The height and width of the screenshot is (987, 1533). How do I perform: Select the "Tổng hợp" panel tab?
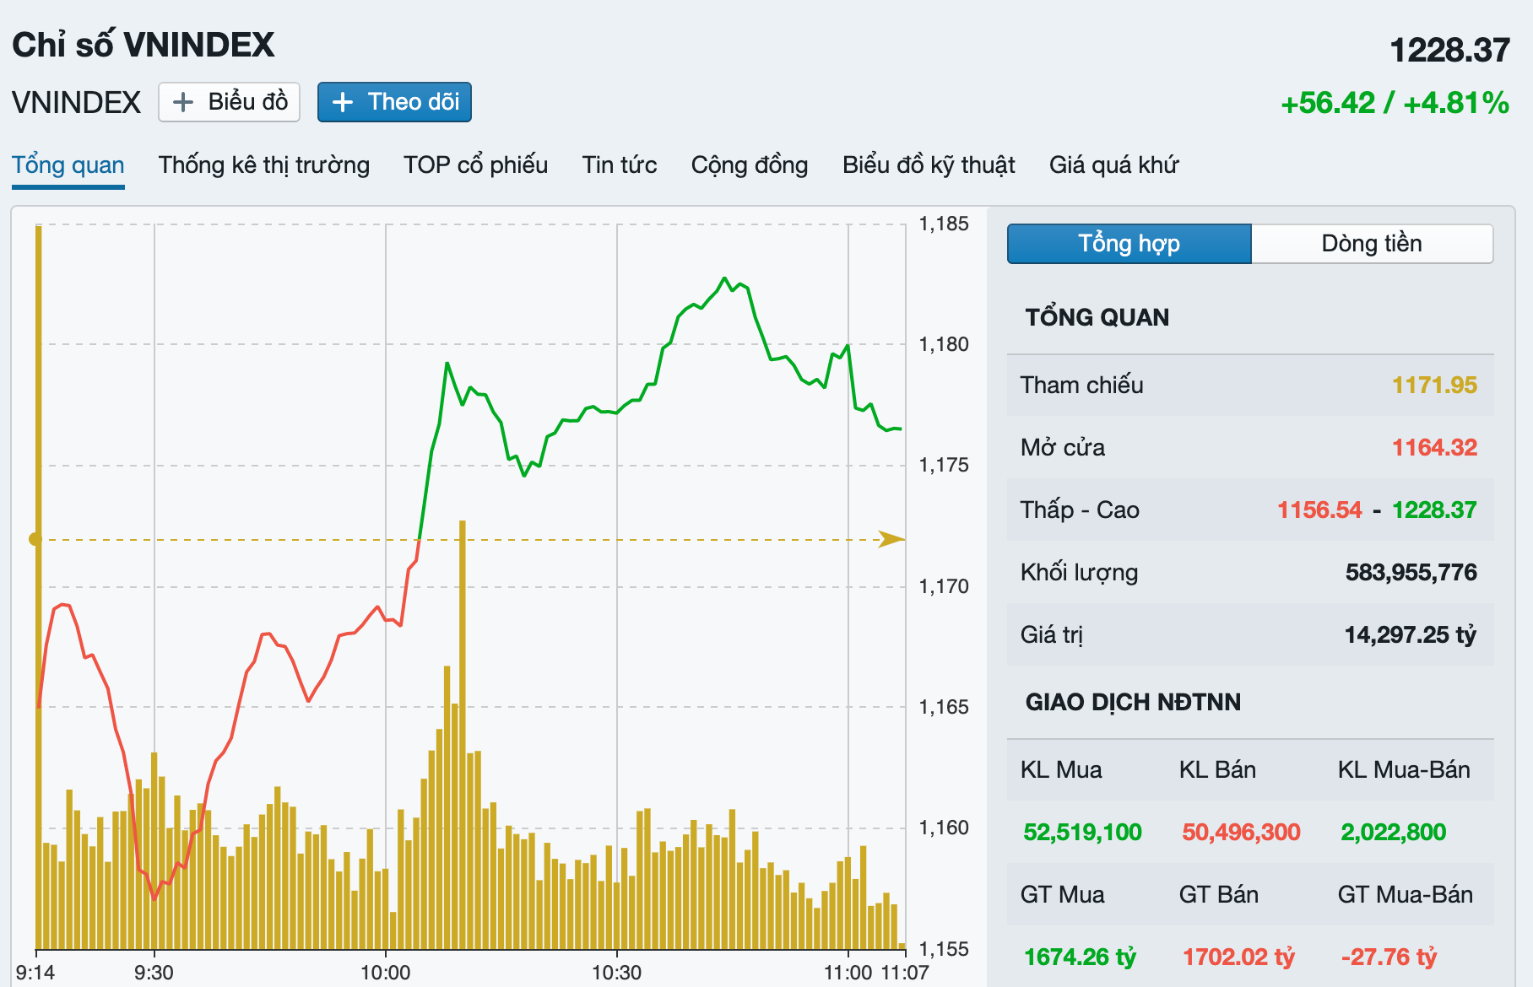tap(1129, 244)
